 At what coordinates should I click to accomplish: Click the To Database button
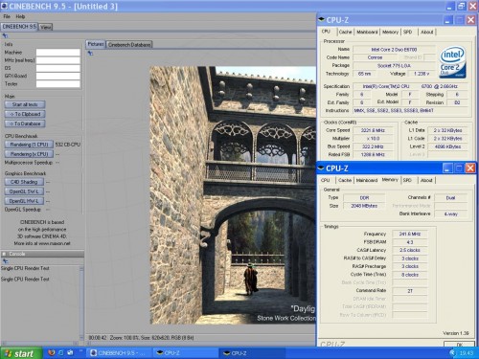(25, 123)
